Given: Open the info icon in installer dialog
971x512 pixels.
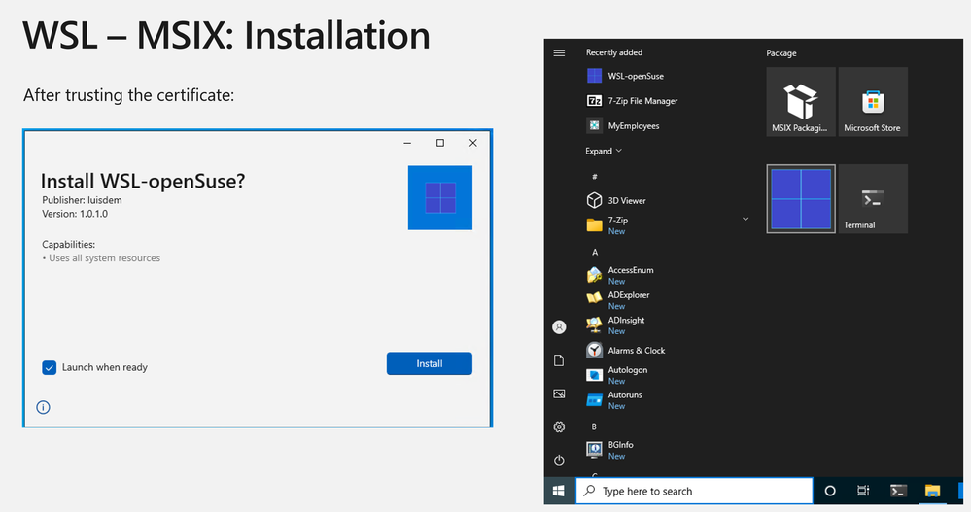Looking at the screenshot, I should pyautogui.click(x=43, y=407).
